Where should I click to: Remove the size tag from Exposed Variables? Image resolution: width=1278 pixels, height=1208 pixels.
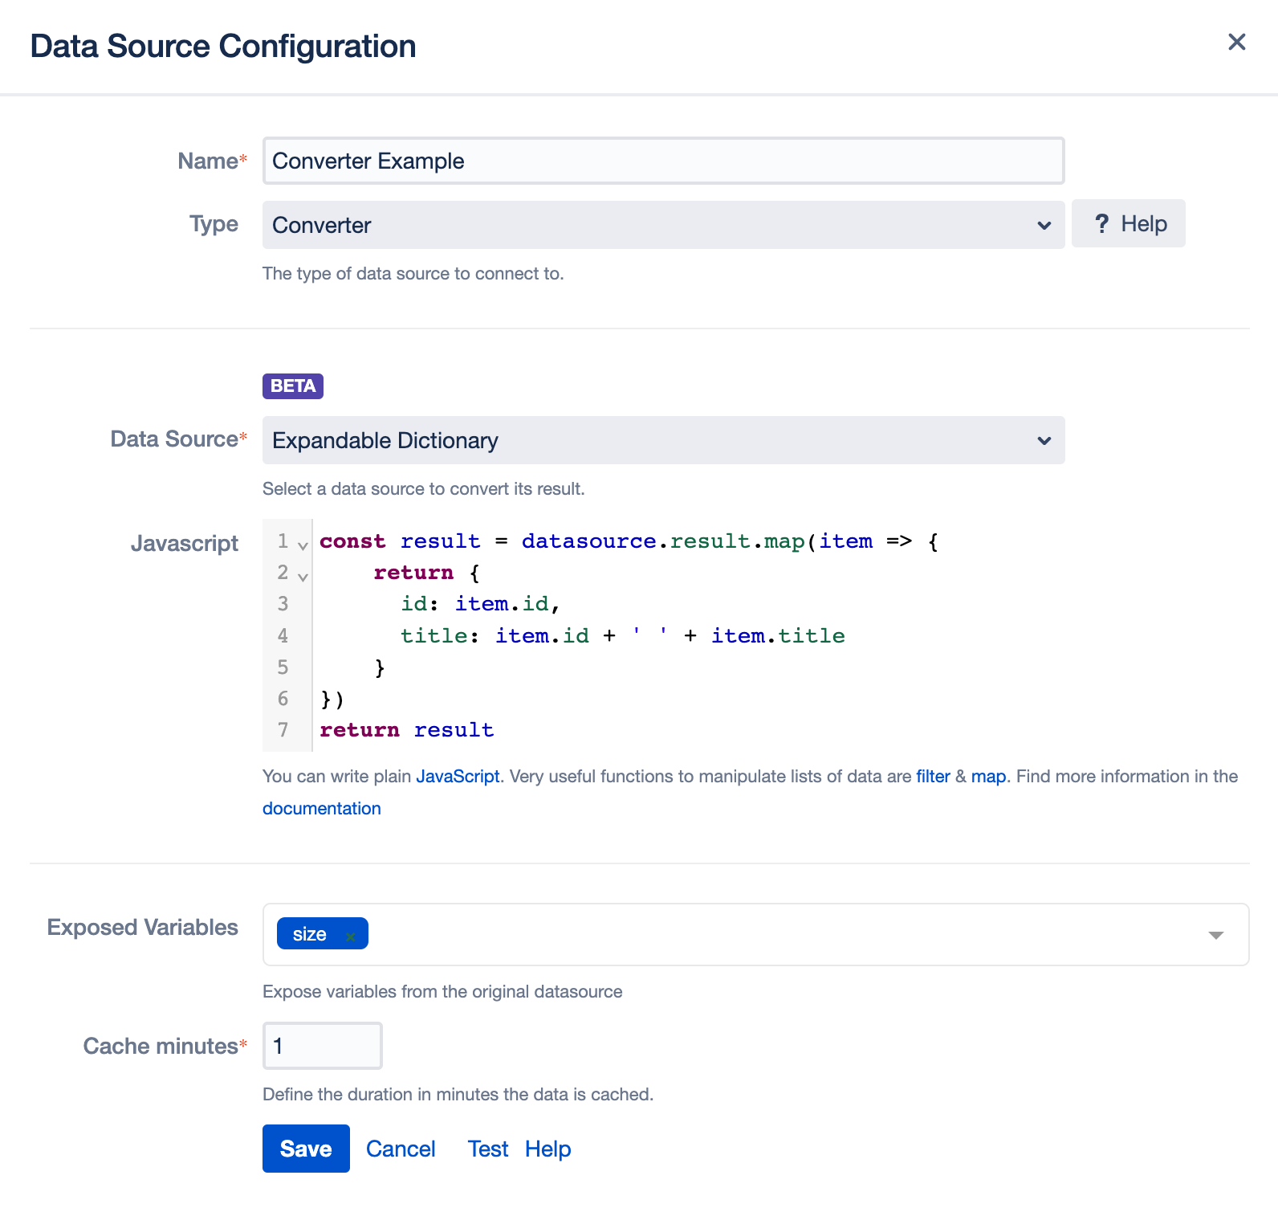(x=351, y=936)
